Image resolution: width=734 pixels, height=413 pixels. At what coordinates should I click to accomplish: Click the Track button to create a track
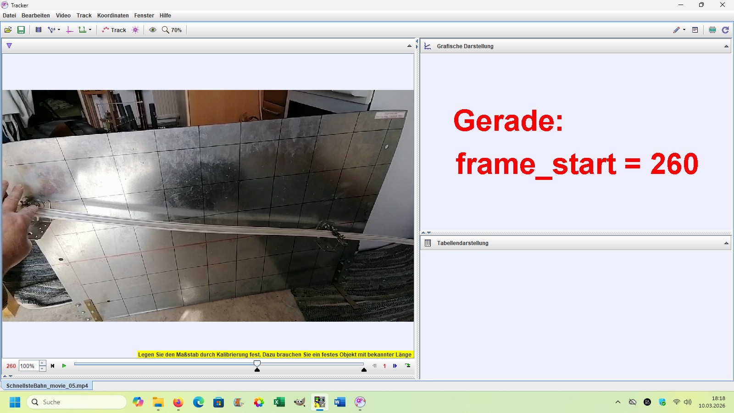coord(114,30)
